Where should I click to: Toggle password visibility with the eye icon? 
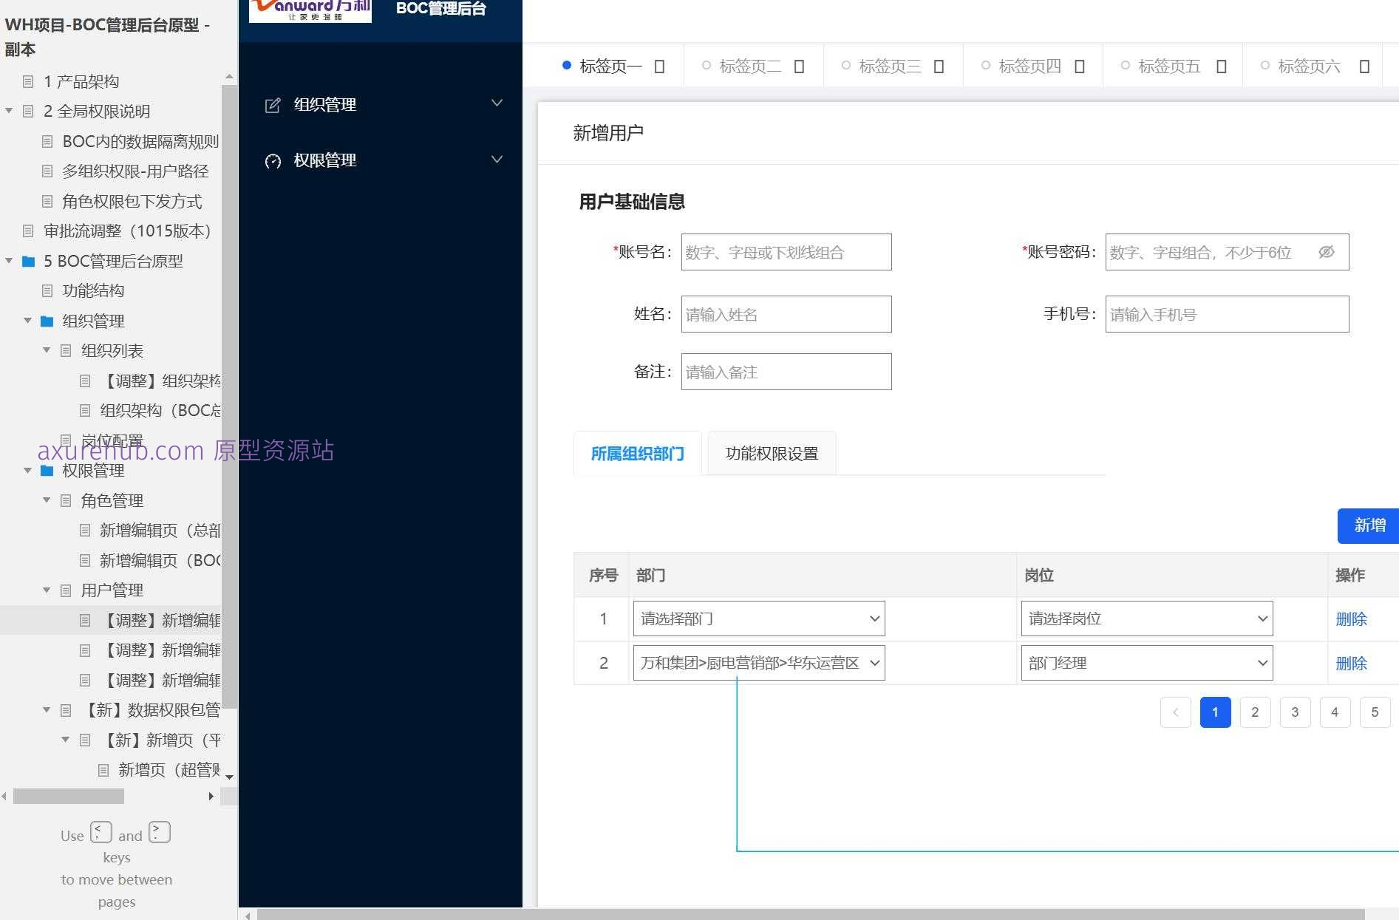coord(1327,252)
